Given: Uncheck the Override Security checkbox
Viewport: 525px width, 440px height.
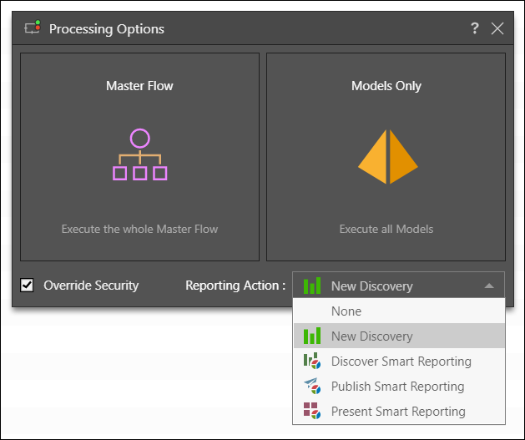Looking at the screenshot, I should click(28, 286).
